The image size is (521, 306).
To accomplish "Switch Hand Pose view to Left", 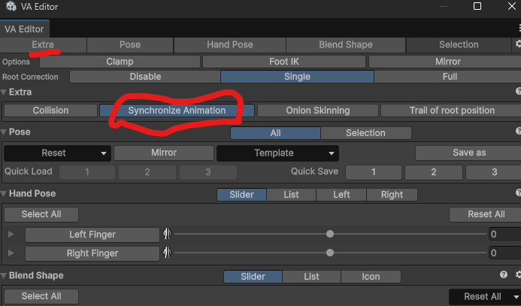I will pos(341,195).
